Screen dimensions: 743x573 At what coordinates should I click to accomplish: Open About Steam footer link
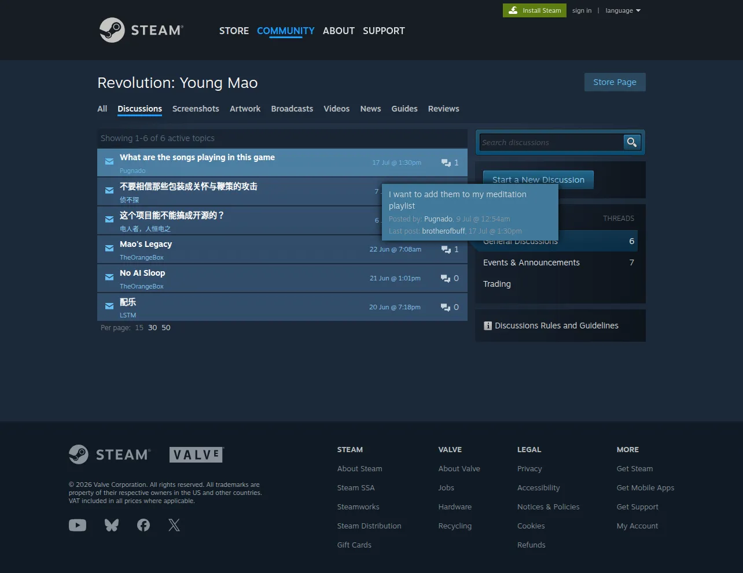[359, 468]
